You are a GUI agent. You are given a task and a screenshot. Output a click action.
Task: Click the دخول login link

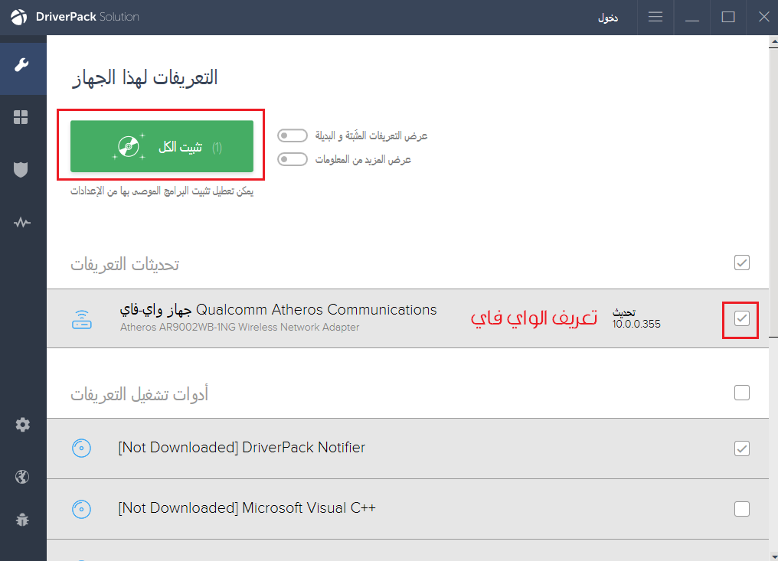(x=608, y=18)
